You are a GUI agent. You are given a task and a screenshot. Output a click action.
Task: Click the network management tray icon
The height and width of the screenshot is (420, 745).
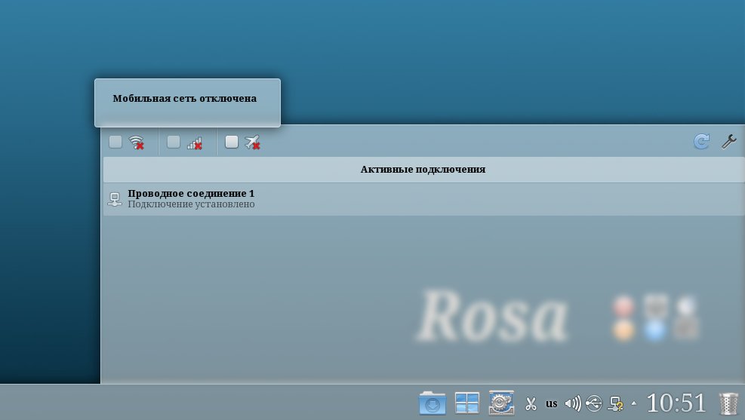click(615, 404)
